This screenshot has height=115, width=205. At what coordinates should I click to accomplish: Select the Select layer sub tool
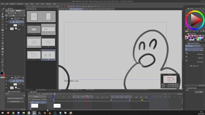(194, 53)
